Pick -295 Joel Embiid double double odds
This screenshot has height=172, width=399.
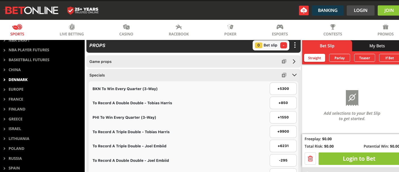click(x=283, y=160)
